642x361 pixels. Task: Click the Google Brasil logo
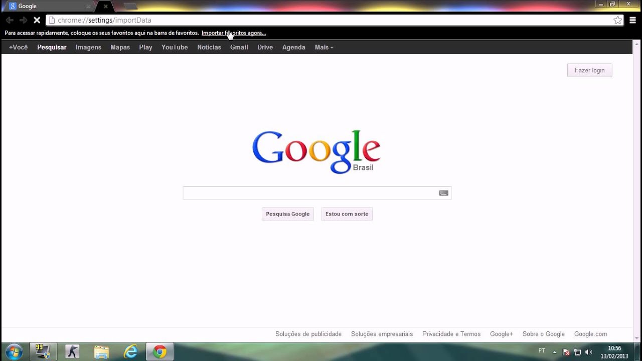316,152
